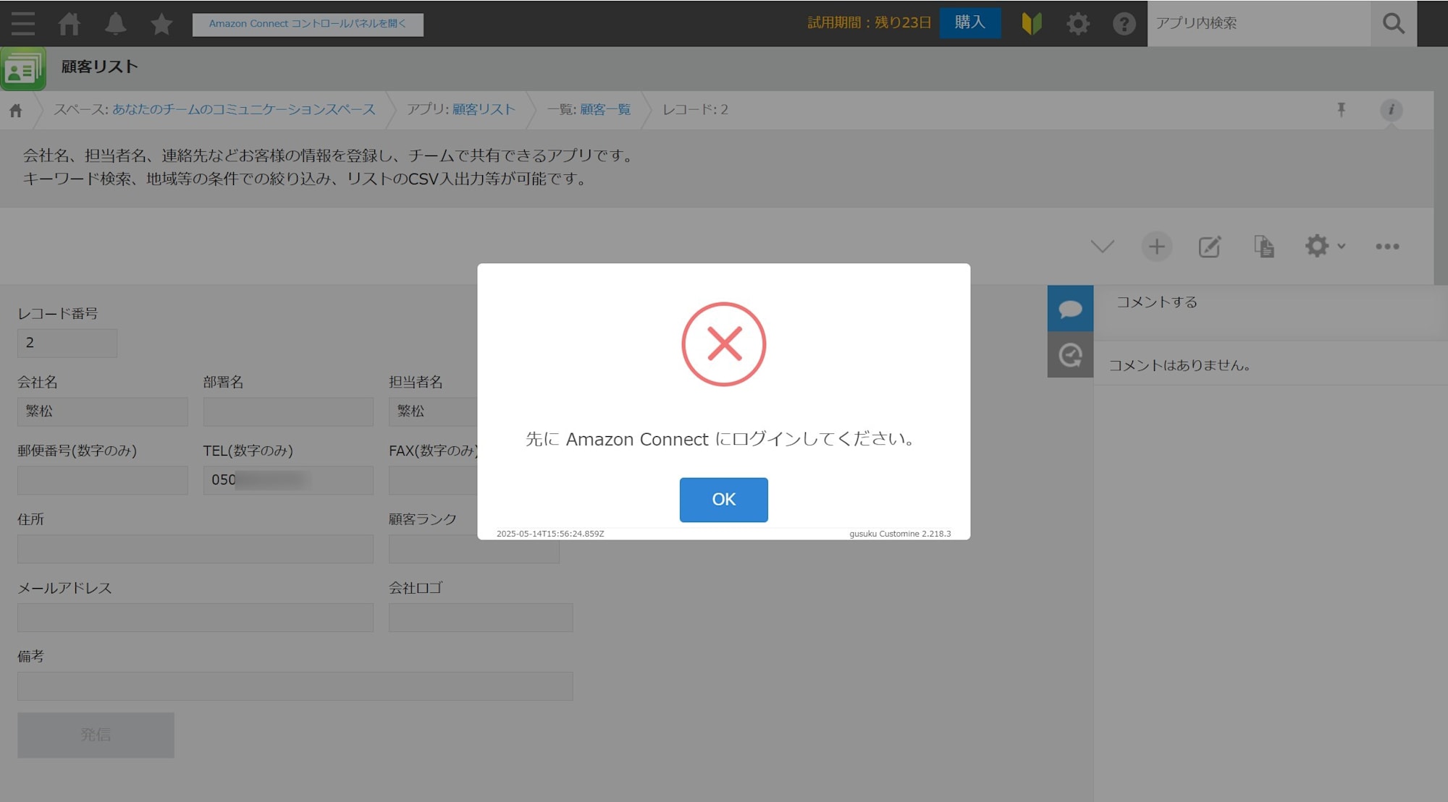The width and height of the screenshot is (1448, 802).
Task: Duplicate the record with copy icon
Action: [1264, 247]
